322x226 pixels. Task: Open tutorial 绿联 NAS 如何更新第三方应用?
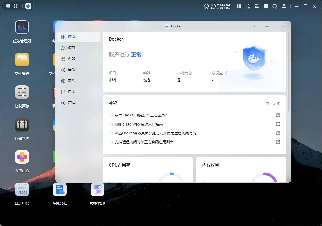(141, 115)
